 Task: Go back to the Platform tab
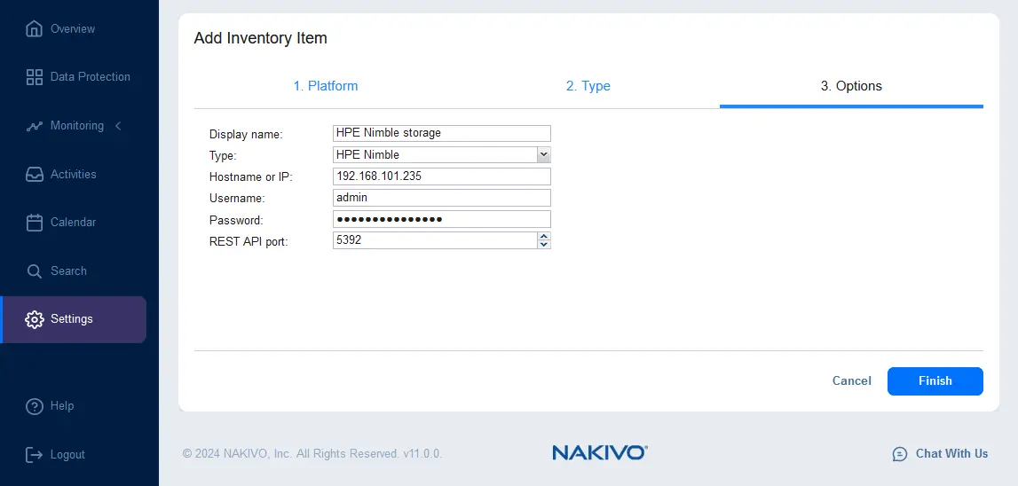[x=326, y=86]
